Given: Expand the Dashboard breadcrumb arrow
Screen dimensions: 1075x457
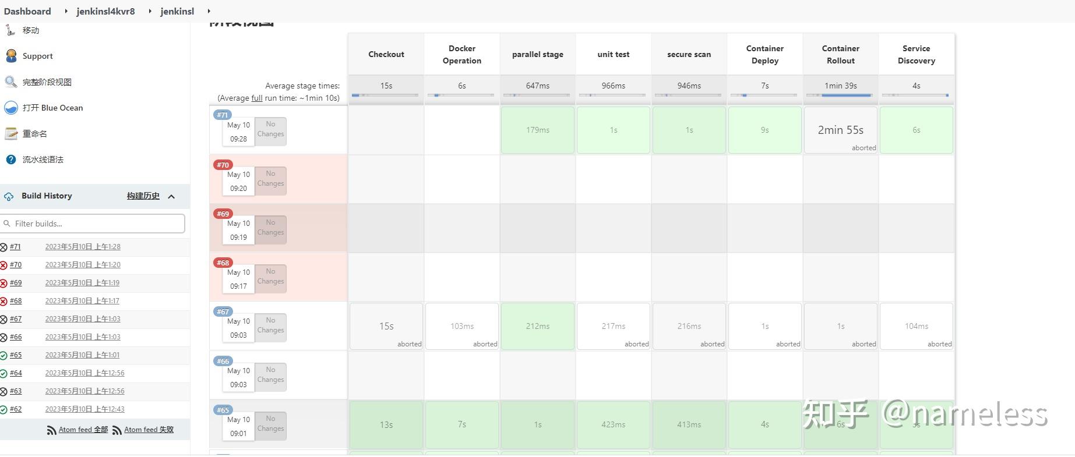Looking at the screenshot, I should click(65, 11).
